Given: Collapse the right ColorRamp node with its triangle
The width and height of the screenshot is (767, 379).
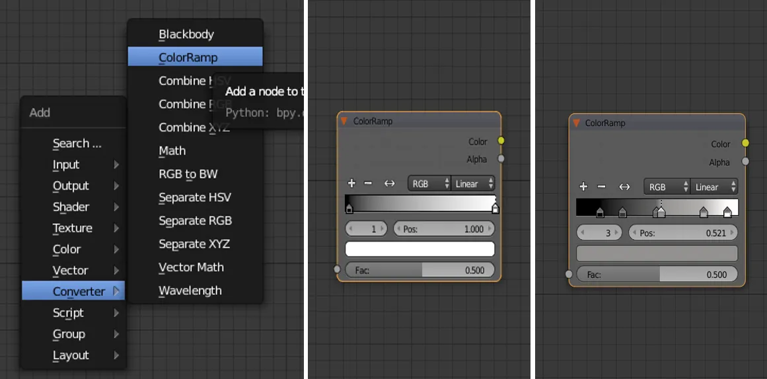Looking at the screenshot, I should tap(576, 123).
